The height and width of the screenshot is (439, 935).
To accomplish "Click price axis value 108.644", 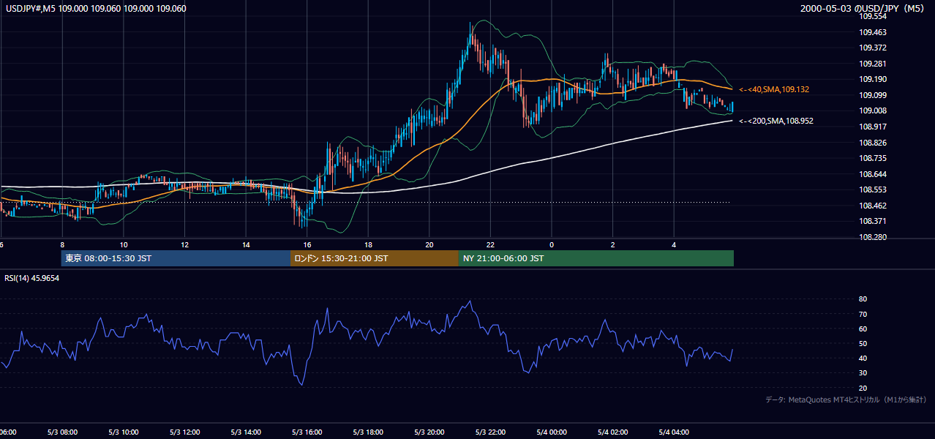I will coord(873,174).
